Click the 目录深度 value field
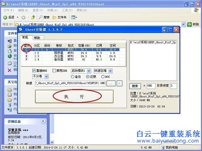202x151 pixels. pyautogui.click(x=173, y=86)
